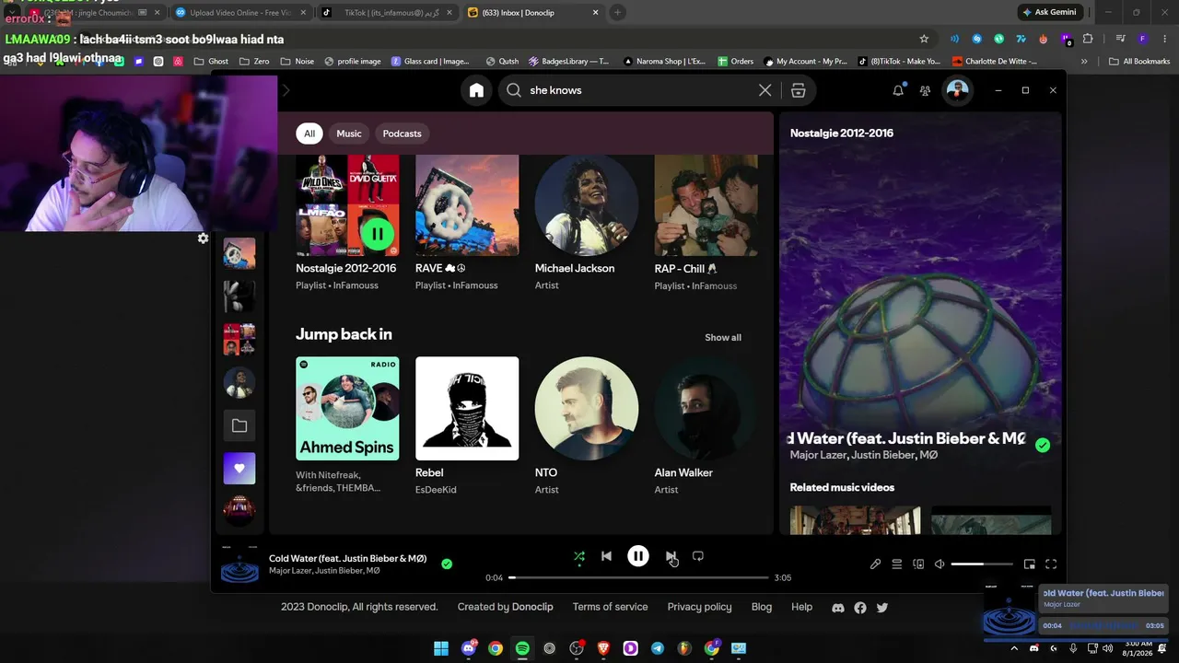This screenshot has width=1179, height=663.
Task: Open the Rebel album cover
Action: point(467,408)
